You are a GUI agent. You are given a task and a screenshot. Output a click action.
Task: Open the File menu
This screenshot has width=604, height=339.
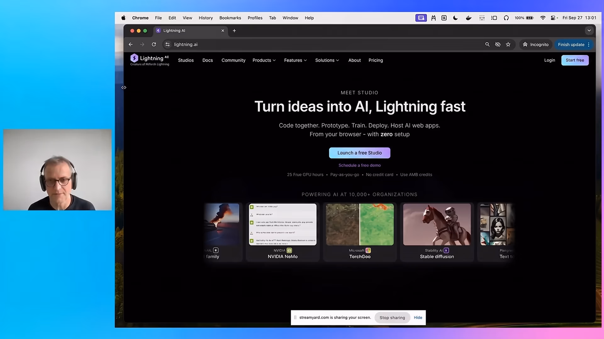[x=158, y=18]
